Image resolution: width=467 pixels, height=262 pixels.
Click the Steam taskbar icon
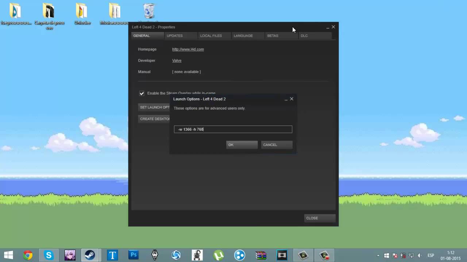pyautogui.click(x=90, y=255)
